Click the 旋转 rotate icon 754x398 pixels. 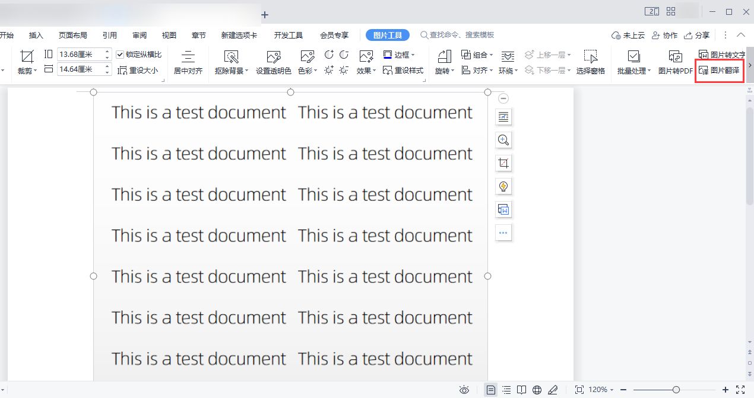tap(444, 56)
